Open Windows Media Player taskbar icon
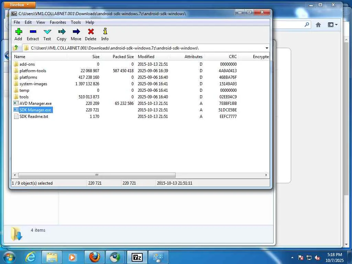 (x=72, y=257)
